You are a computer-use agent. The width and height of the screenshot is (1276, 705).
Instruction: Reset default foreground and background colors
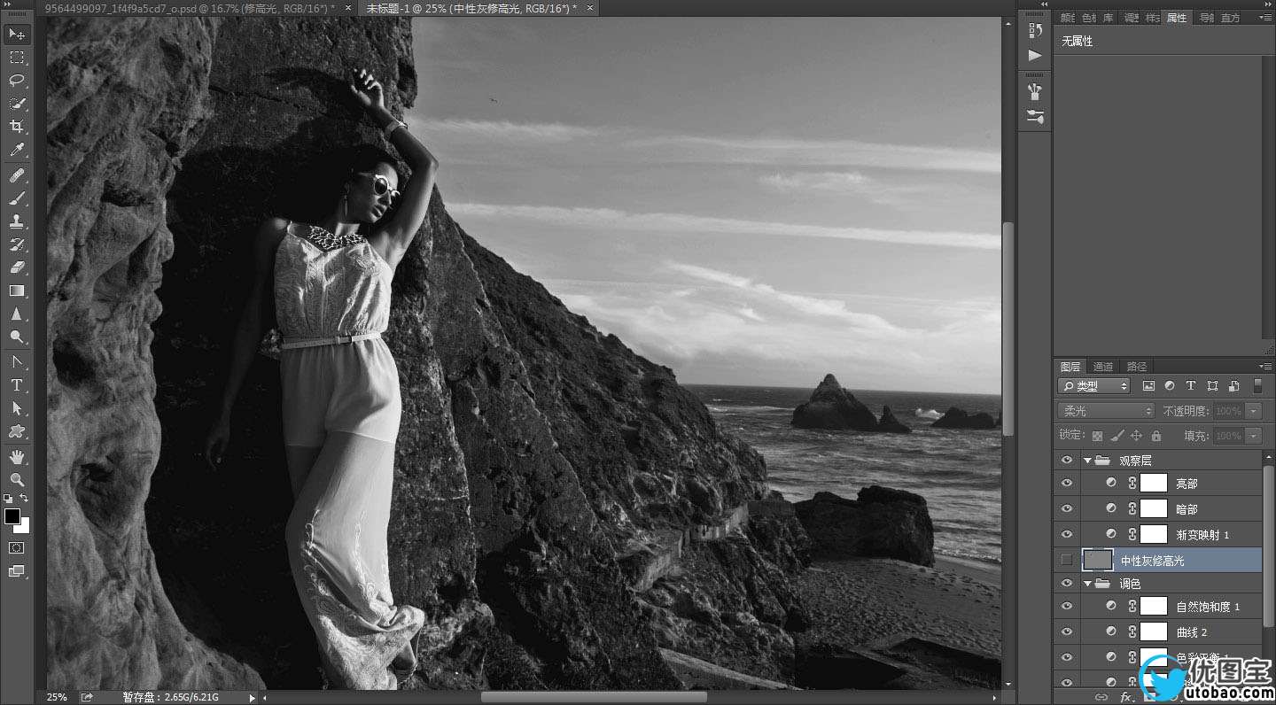point(8,499)
